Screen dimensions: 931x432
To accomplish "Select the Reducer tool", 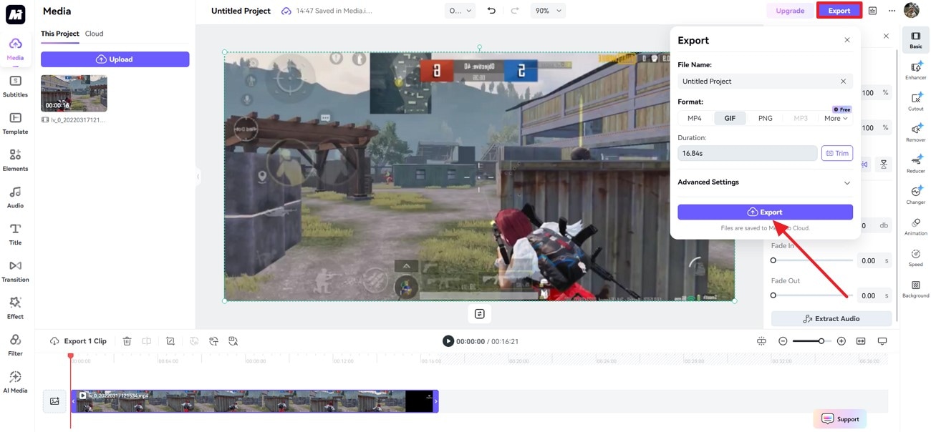I will [916, 165].
